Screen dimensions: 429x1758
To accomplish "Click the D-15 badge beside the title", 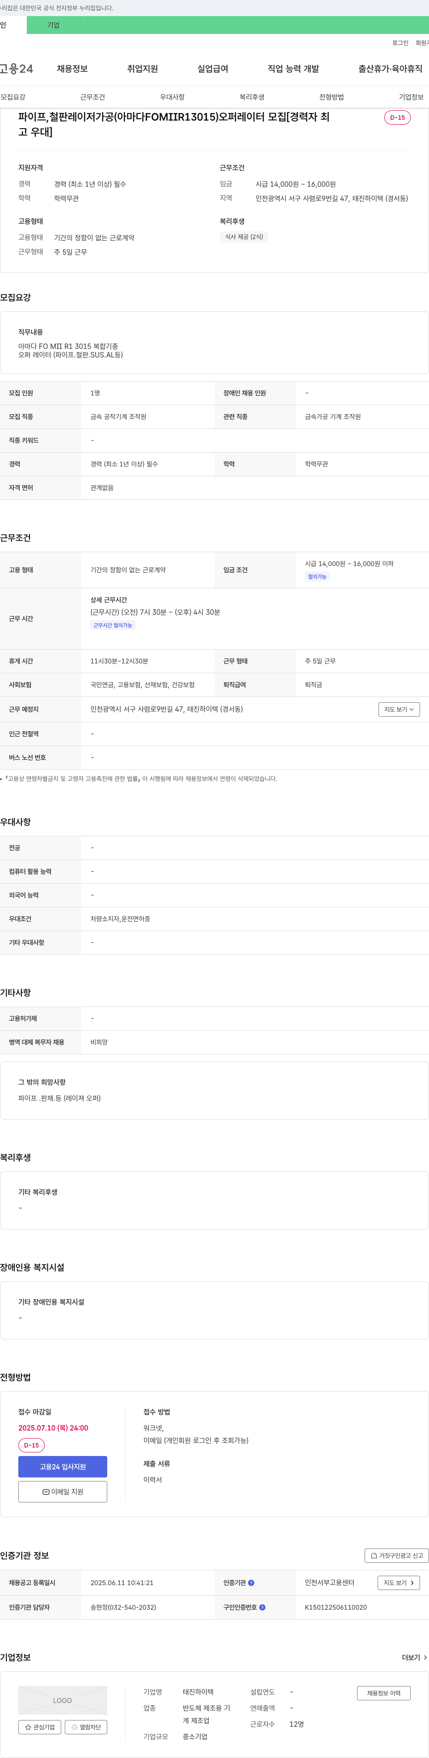I will point(398,117).
